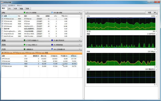The width and height of the screenshot is (161, 101).
Task: Click the 网络 section header title
Action: tap(4, 45)
